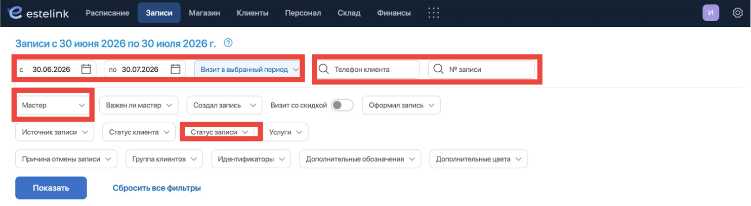Click the estelink logo icon
This screenshot has height=206, width=751.
pos(16,13)
